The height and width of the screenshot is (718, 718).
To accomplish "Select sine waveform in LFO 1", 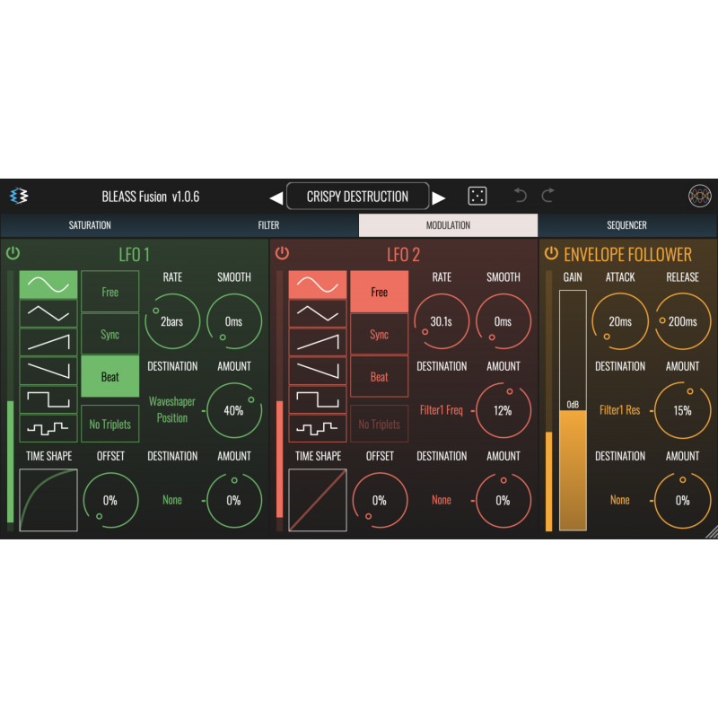I will 48,285.
